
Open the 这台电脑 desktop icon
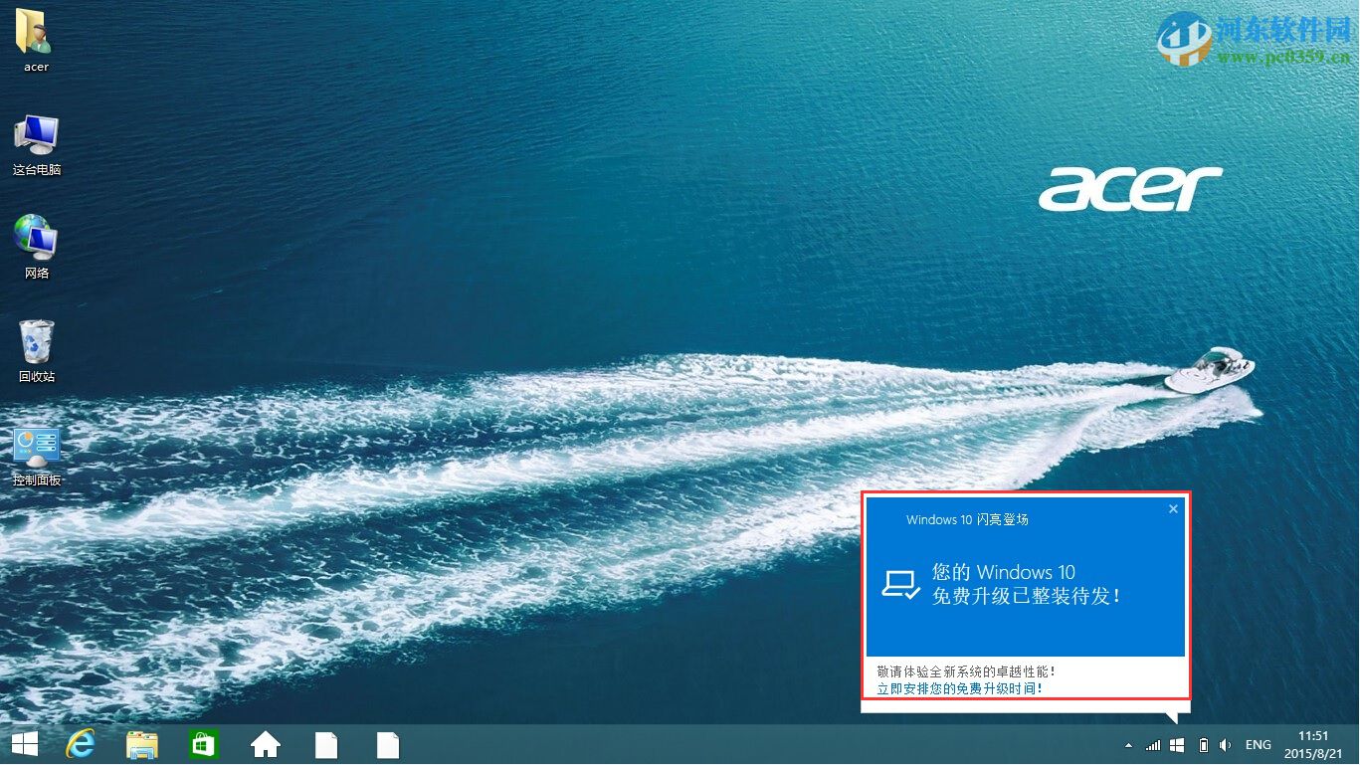point(36,139)
